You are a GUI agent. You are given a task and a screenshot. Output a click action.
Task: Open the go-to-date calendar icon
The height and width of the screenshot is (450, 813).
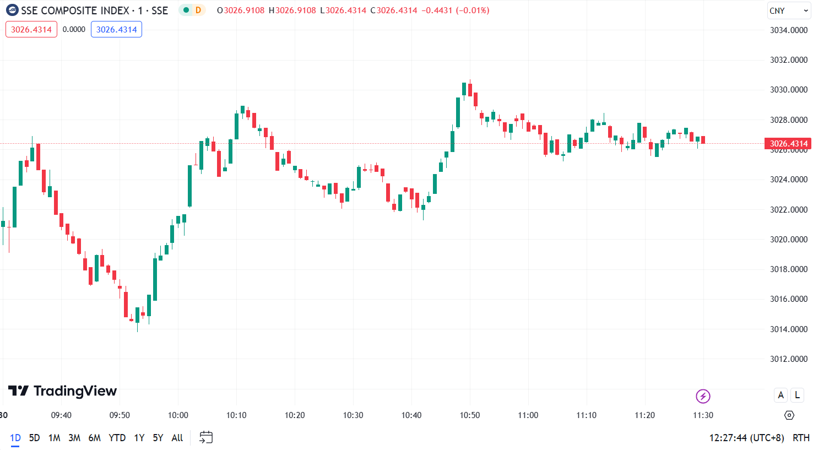206,437
